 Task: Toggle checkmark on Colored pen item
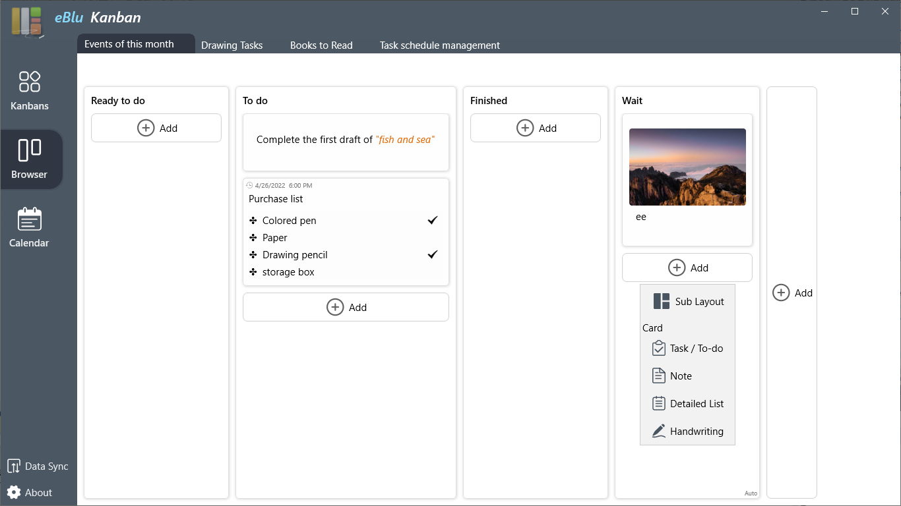tap(433, 220)
